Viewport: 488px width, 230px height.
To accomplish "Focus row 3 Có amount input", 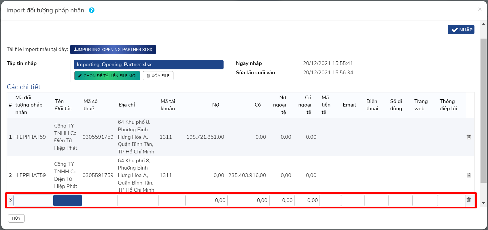I will [248, 200].
